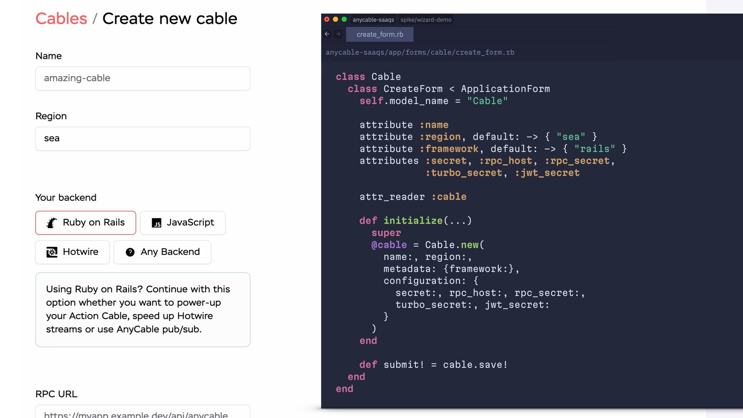Go back with the editor's left arrow
This screenshot has width=743, height=418.
click(327, 34)
